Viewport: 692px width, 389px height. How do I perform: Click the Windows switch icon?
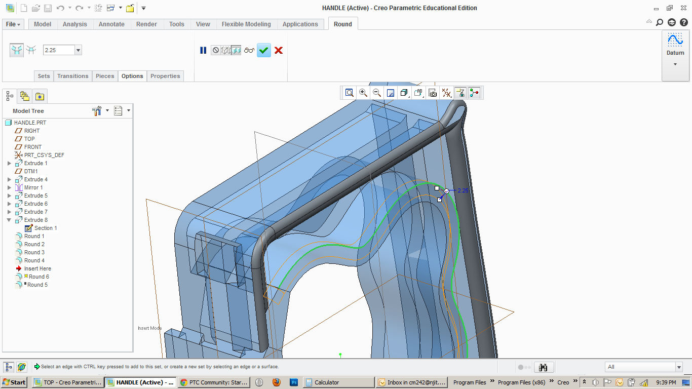pyautogui.click(x=111, y=8)
